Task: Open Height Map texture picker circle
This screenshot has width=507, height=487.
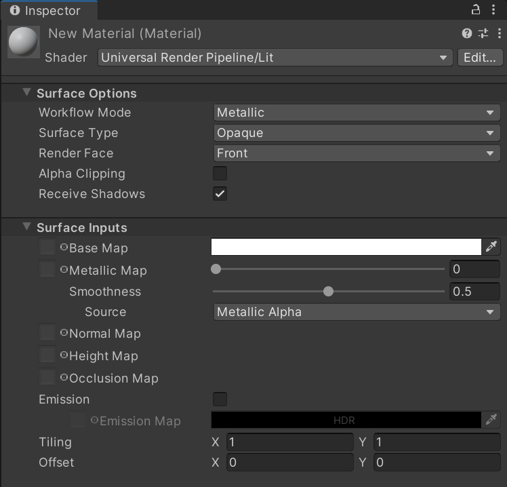Action: pyautogui.click(x=64, y=355)
